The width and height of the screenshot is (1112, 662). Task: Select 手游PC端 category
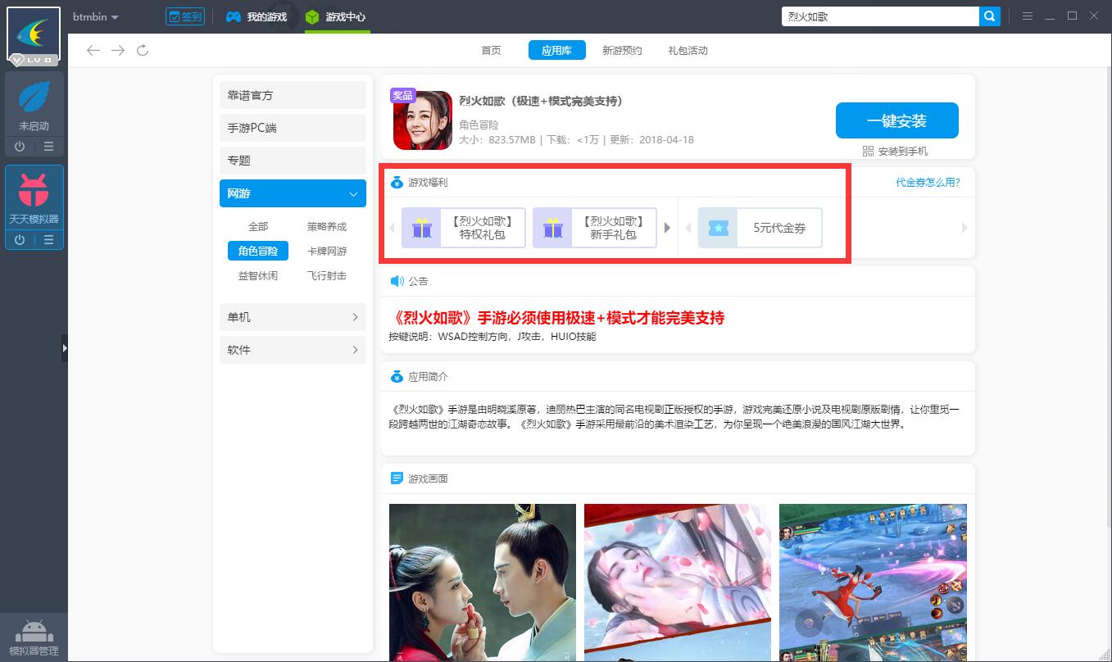293,128
